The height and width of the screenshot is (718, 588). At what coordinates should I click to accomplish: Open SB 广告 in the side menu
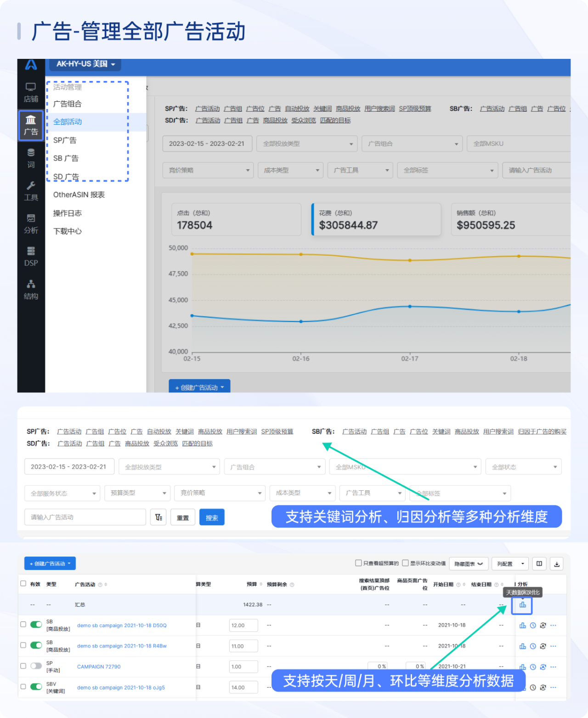(66, 158)
